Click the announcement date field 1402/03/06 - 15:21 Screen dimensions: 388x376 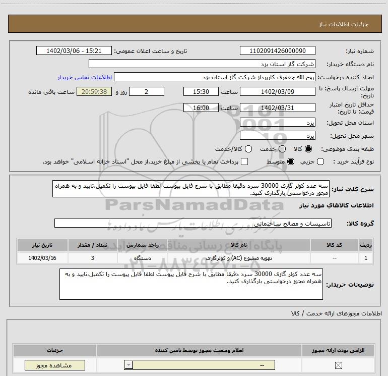(x=74, y=50)
